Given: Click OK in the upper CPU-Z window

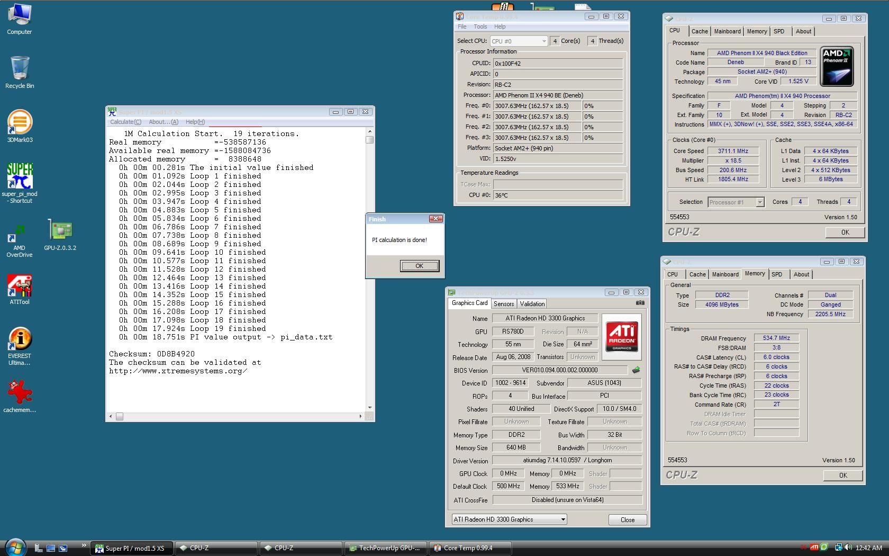Looking at the screenshot, I should [x=845, y=232].
